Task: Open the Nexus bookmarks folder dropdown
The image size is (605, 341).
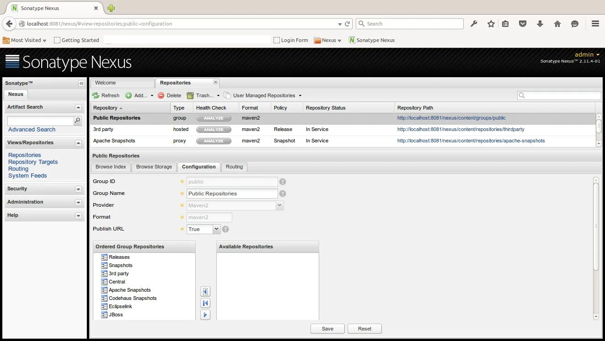Action: coord(328,40)
